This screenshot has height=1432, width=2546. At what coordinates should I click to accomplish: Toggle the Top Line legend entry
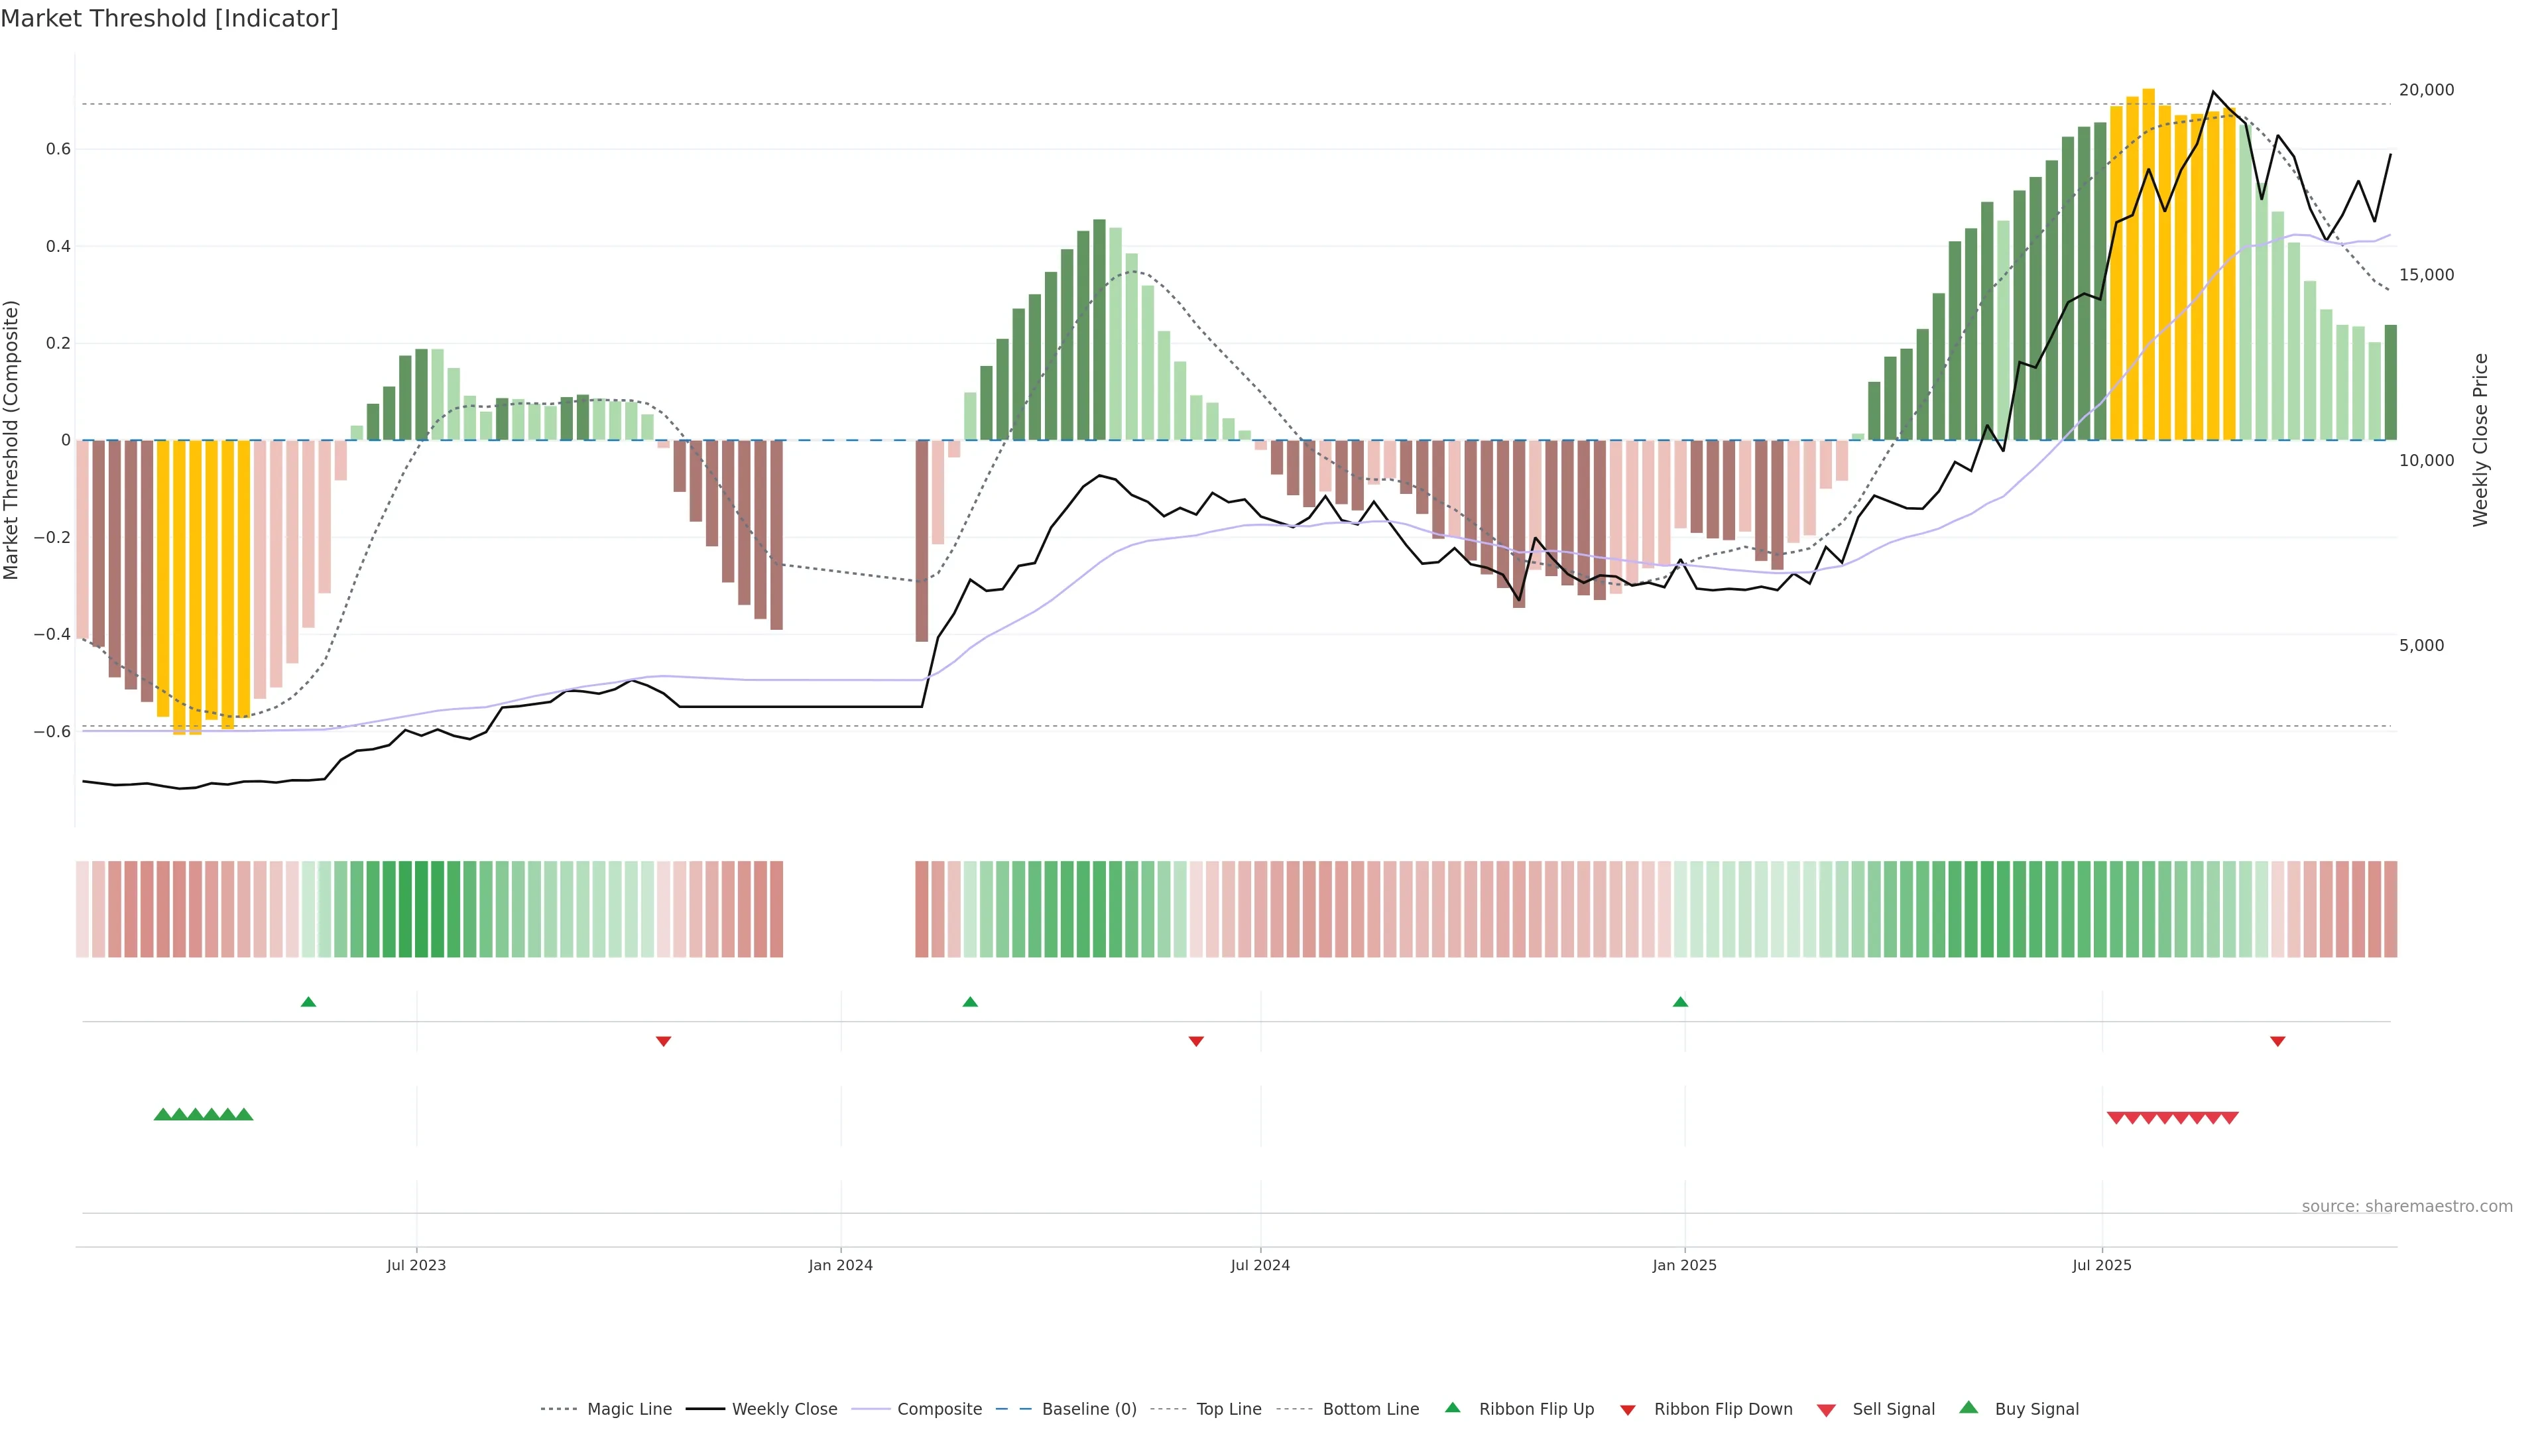tap(1229, 1409)
